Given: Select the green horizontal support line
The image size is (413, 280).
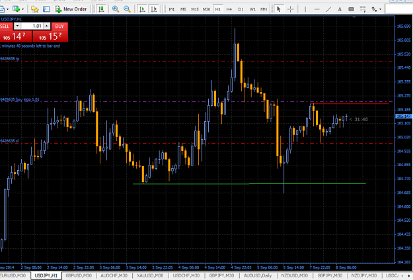Looking at the screenshot, I should pyautogui.click(x=249, y=183).
